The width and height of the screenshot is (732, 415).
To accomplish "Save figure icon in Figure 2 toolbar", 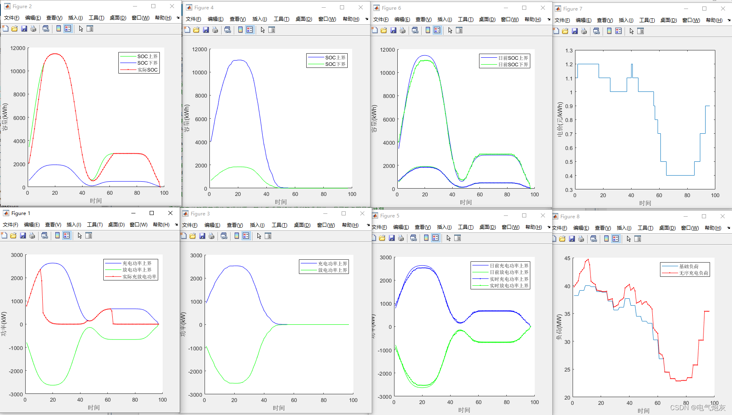I will click(24, 28).
